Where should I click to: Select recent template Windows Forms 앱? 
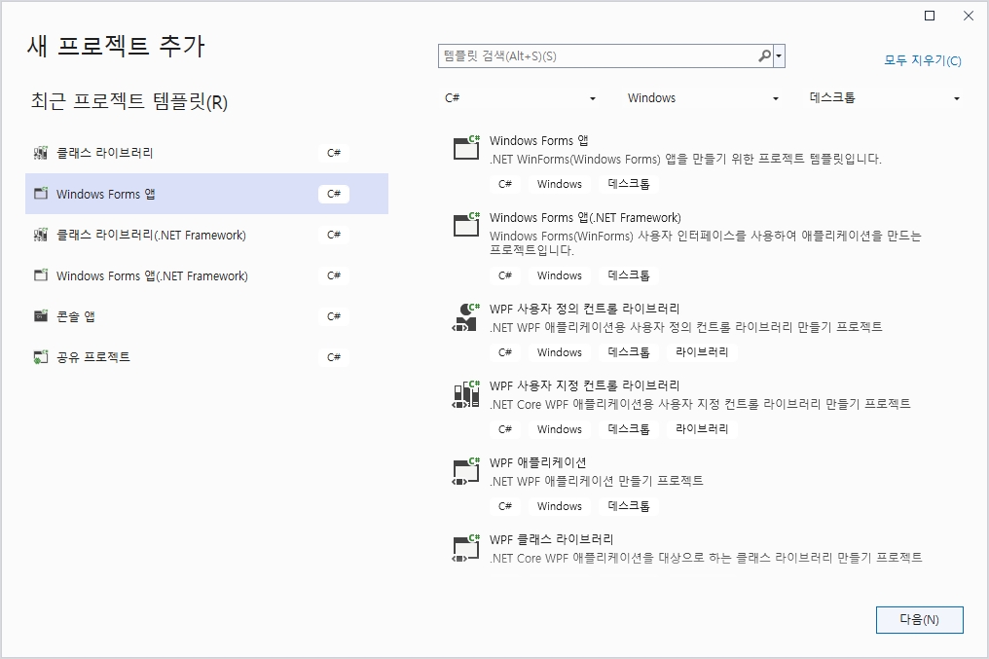point(207,194)
